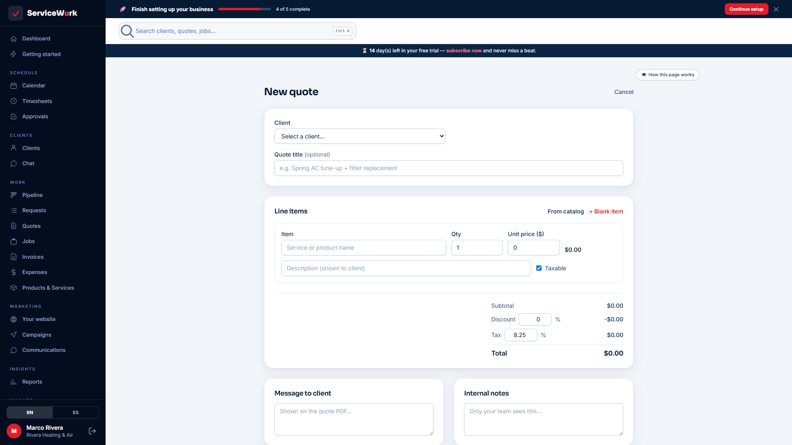
Task: Click the Qty input field
Action: 477,248
